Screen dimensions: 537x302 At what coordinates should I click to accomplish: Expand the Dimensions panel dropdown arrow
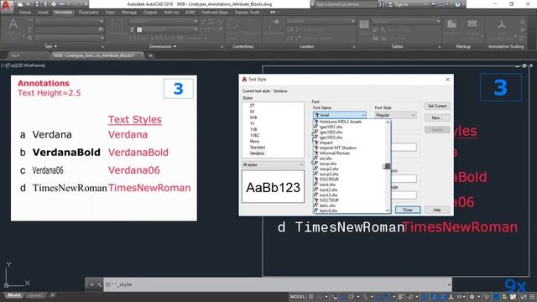(x=175, y=46)
